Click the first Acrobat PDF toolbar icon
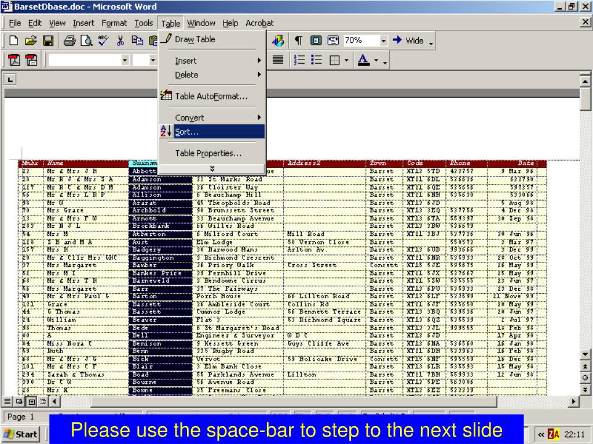Screen dimensions: 593x444 pyautogui.click(x=14, y=60)
